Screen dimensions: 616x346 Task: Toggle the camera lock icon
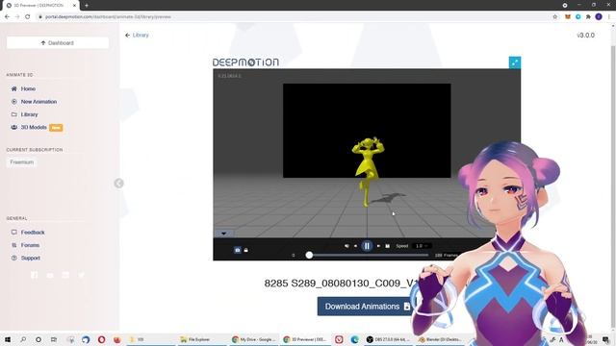click(x=246, y=250)
